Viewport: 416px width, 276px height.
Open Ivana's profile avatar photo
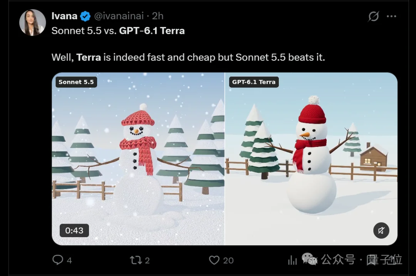coord(32,23)
